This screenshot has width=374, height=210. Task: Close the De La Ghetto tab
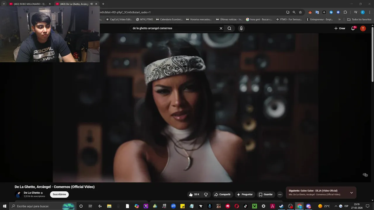96,4
